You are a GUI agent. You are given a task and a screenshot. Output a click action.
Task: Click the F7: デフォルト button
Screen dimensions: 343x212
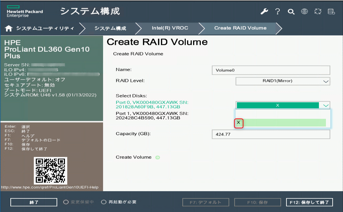coord(205,202)
